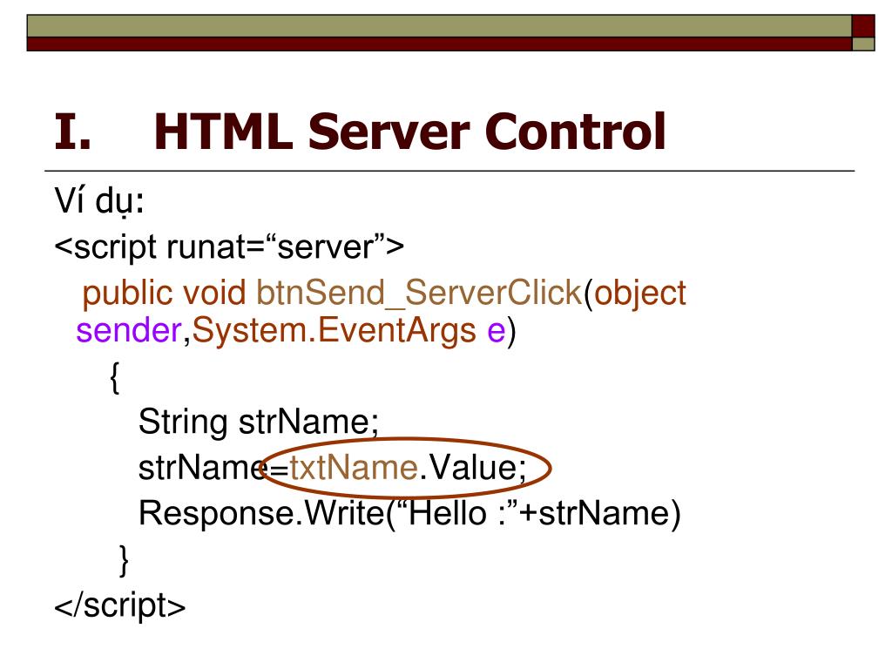Click "strName" at the assignment line start
Image resolution: width=892 pixels, height=669 pixels.
pos(202,468)
